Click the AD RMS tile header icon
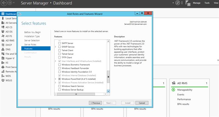Image resolution: width=219 pixels, height=117 pixels. pyautogui.click(x=174, y=83)
